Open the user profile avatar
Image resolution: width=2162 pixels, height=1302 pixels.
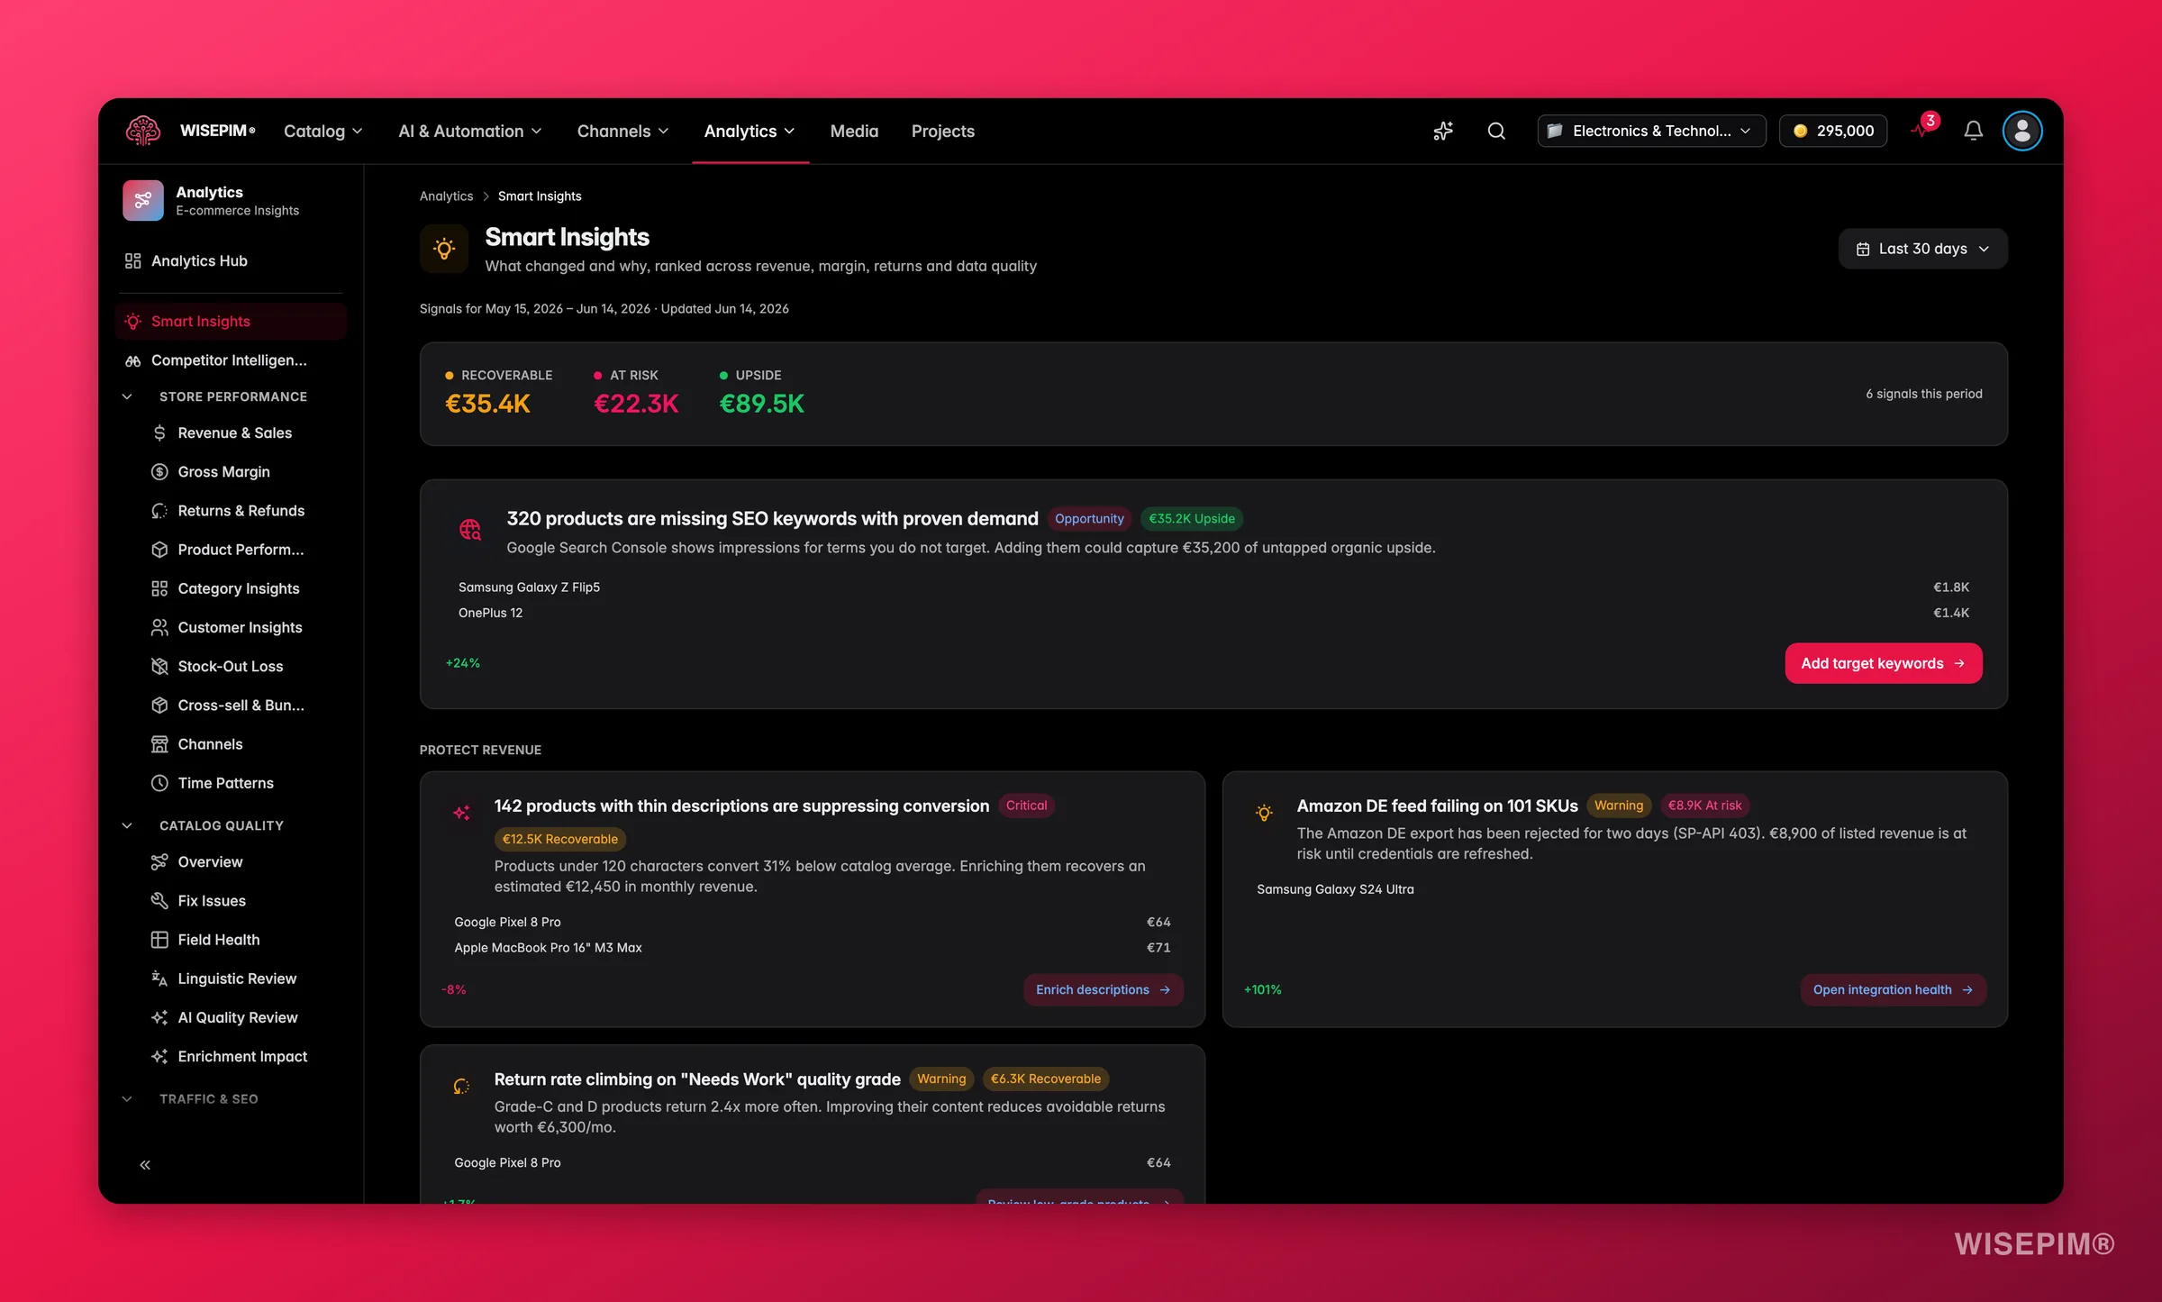tap(2022, 131)
